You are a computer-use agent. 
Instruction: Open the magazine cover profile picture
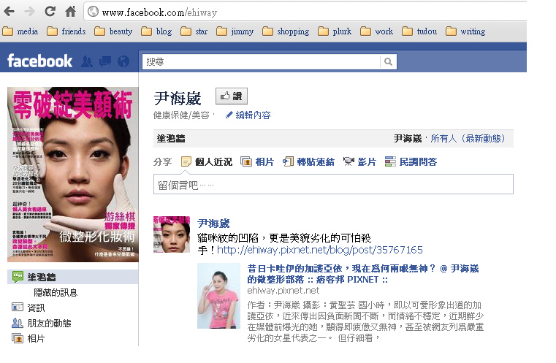[73, 175]
